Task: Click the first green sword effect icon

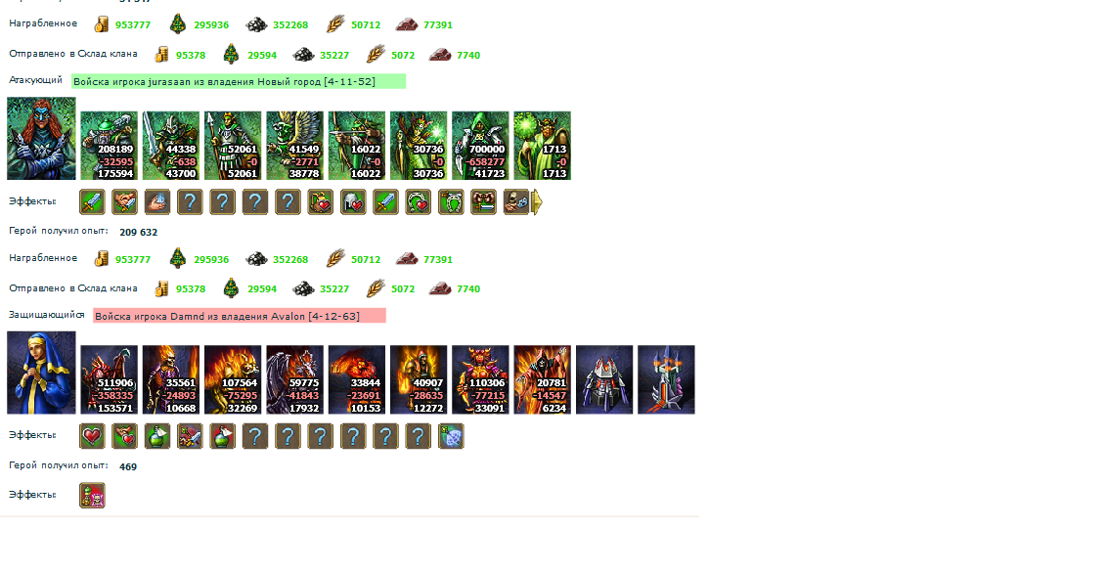Action: coord(92,202)
